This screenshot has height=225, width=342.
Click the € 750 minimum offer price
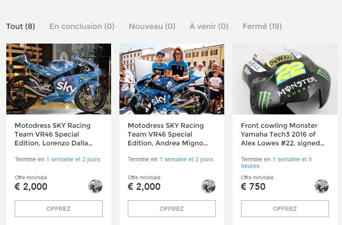click(x=253, y=186)
